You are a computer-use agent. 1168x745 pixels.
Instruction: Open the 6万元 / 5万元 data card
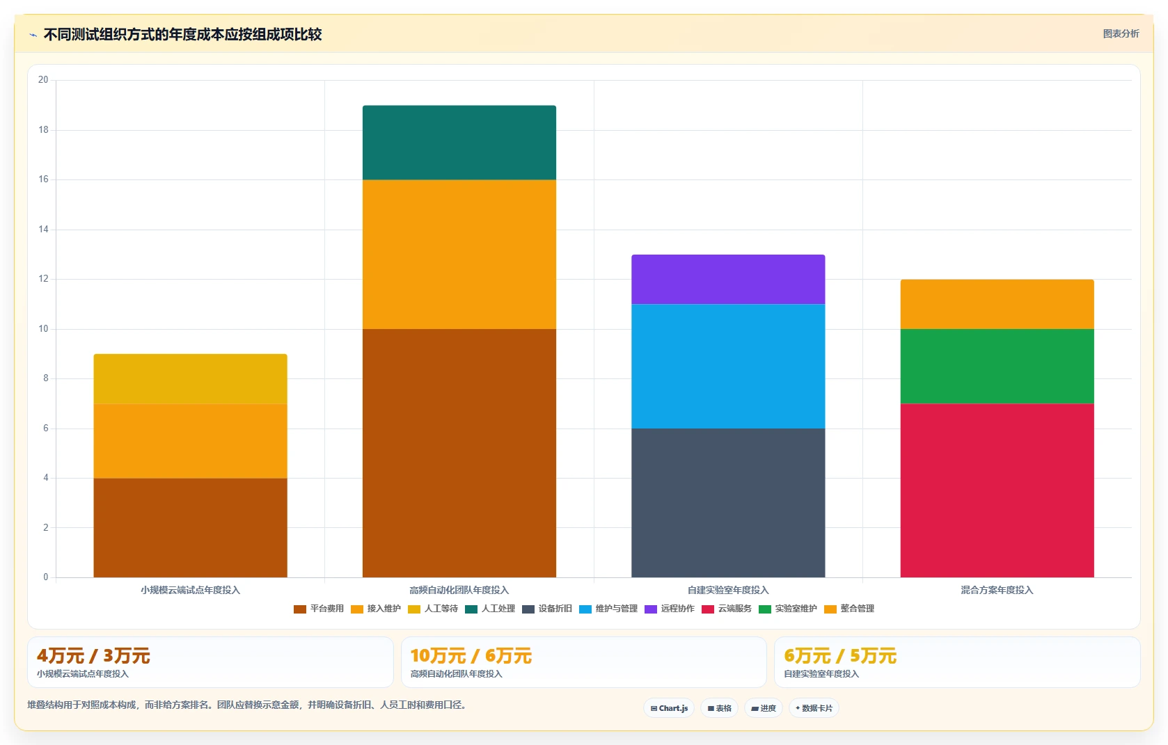[957, 662]
